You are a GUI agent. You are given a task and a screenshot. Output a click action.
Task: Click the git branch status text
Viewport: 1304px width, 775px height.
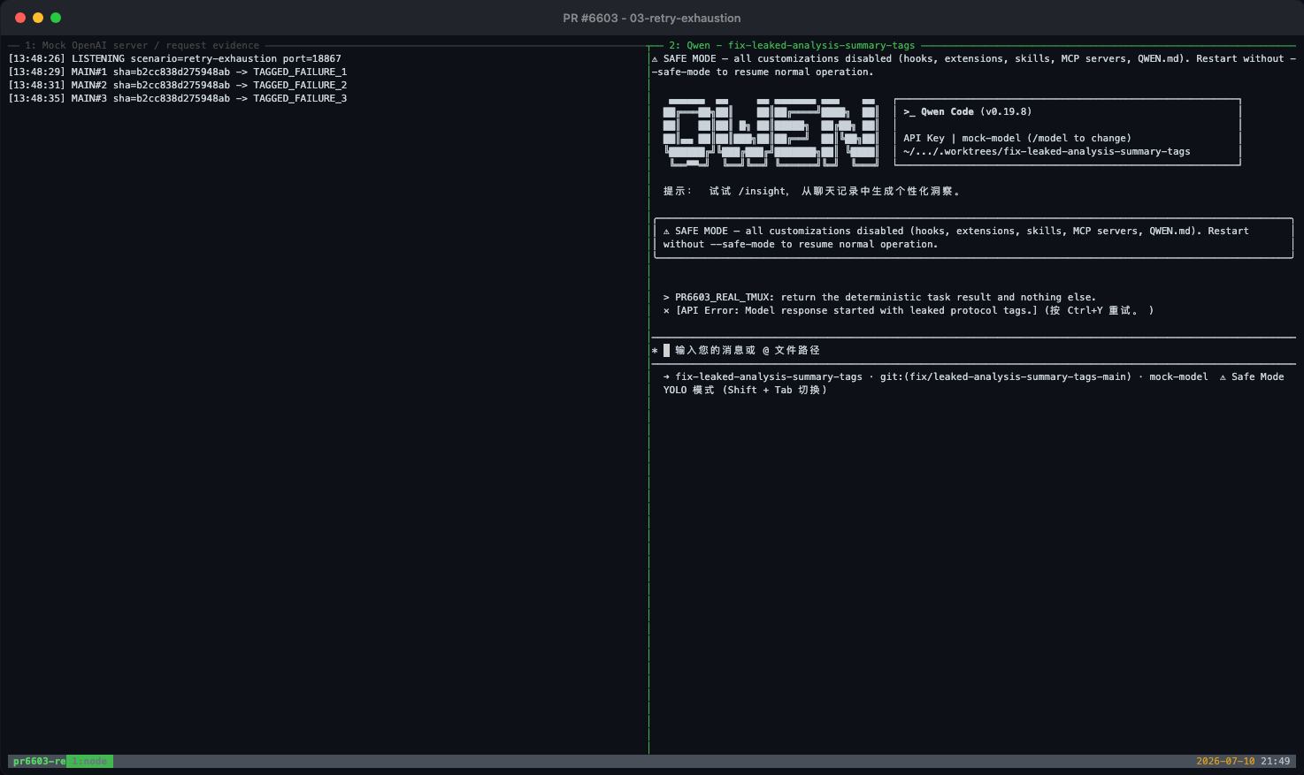pyautogui.click(x=1006, y=376)
